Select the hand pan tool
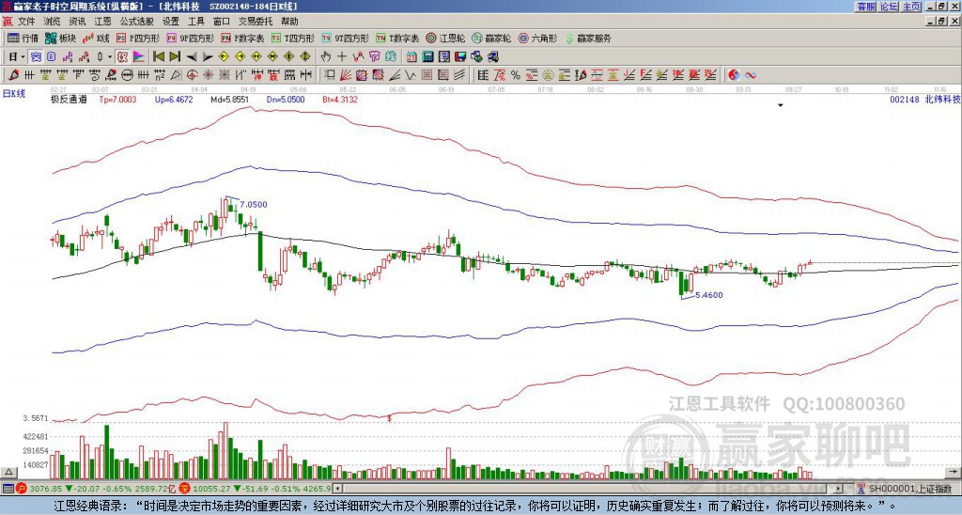The width and height of the screenshot is (962, 515). click(325, 57)
